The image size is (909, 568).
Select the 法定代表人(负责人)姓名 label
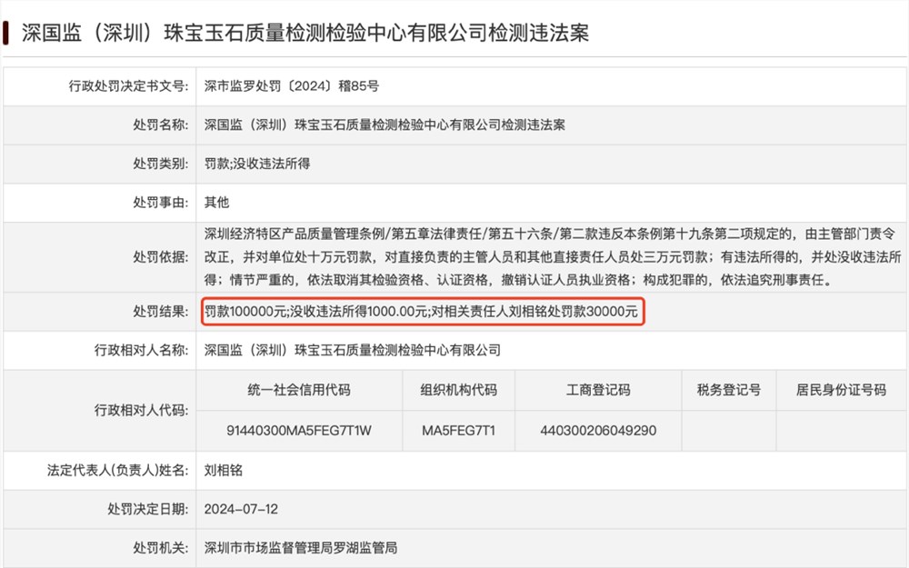pyautogui.click(x=117, y=471)
